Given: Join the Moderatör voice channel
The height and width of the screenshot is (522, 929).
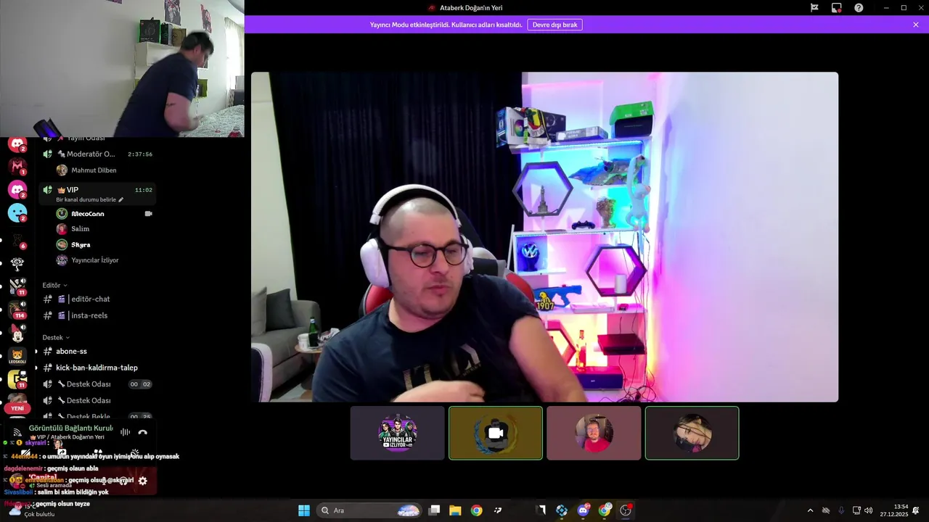Looking at the screenshot, I should pyautogui.click(x=97, y=154).
